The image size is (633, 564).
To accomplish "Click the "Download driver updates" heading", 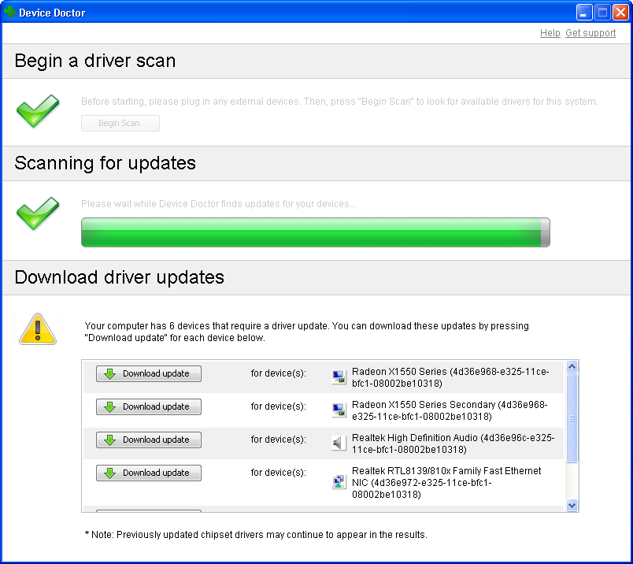I will (119, 277).
